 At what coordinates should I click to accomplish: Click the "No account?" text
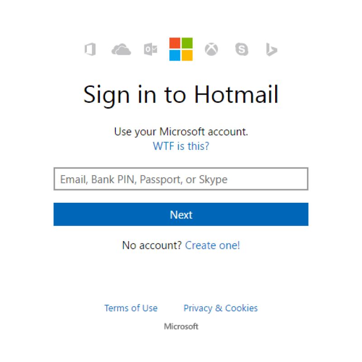(x=152, y=245)
